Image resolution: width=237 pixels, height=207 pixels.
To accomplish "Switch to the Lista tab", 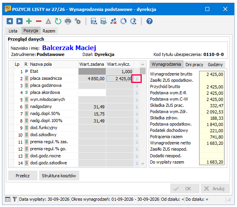I will point(13,31).
